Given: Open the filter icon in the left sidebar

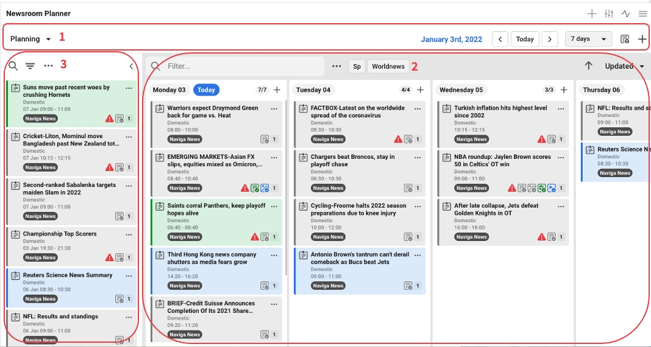Looking at the screenshot, I should tap(30, 66).
